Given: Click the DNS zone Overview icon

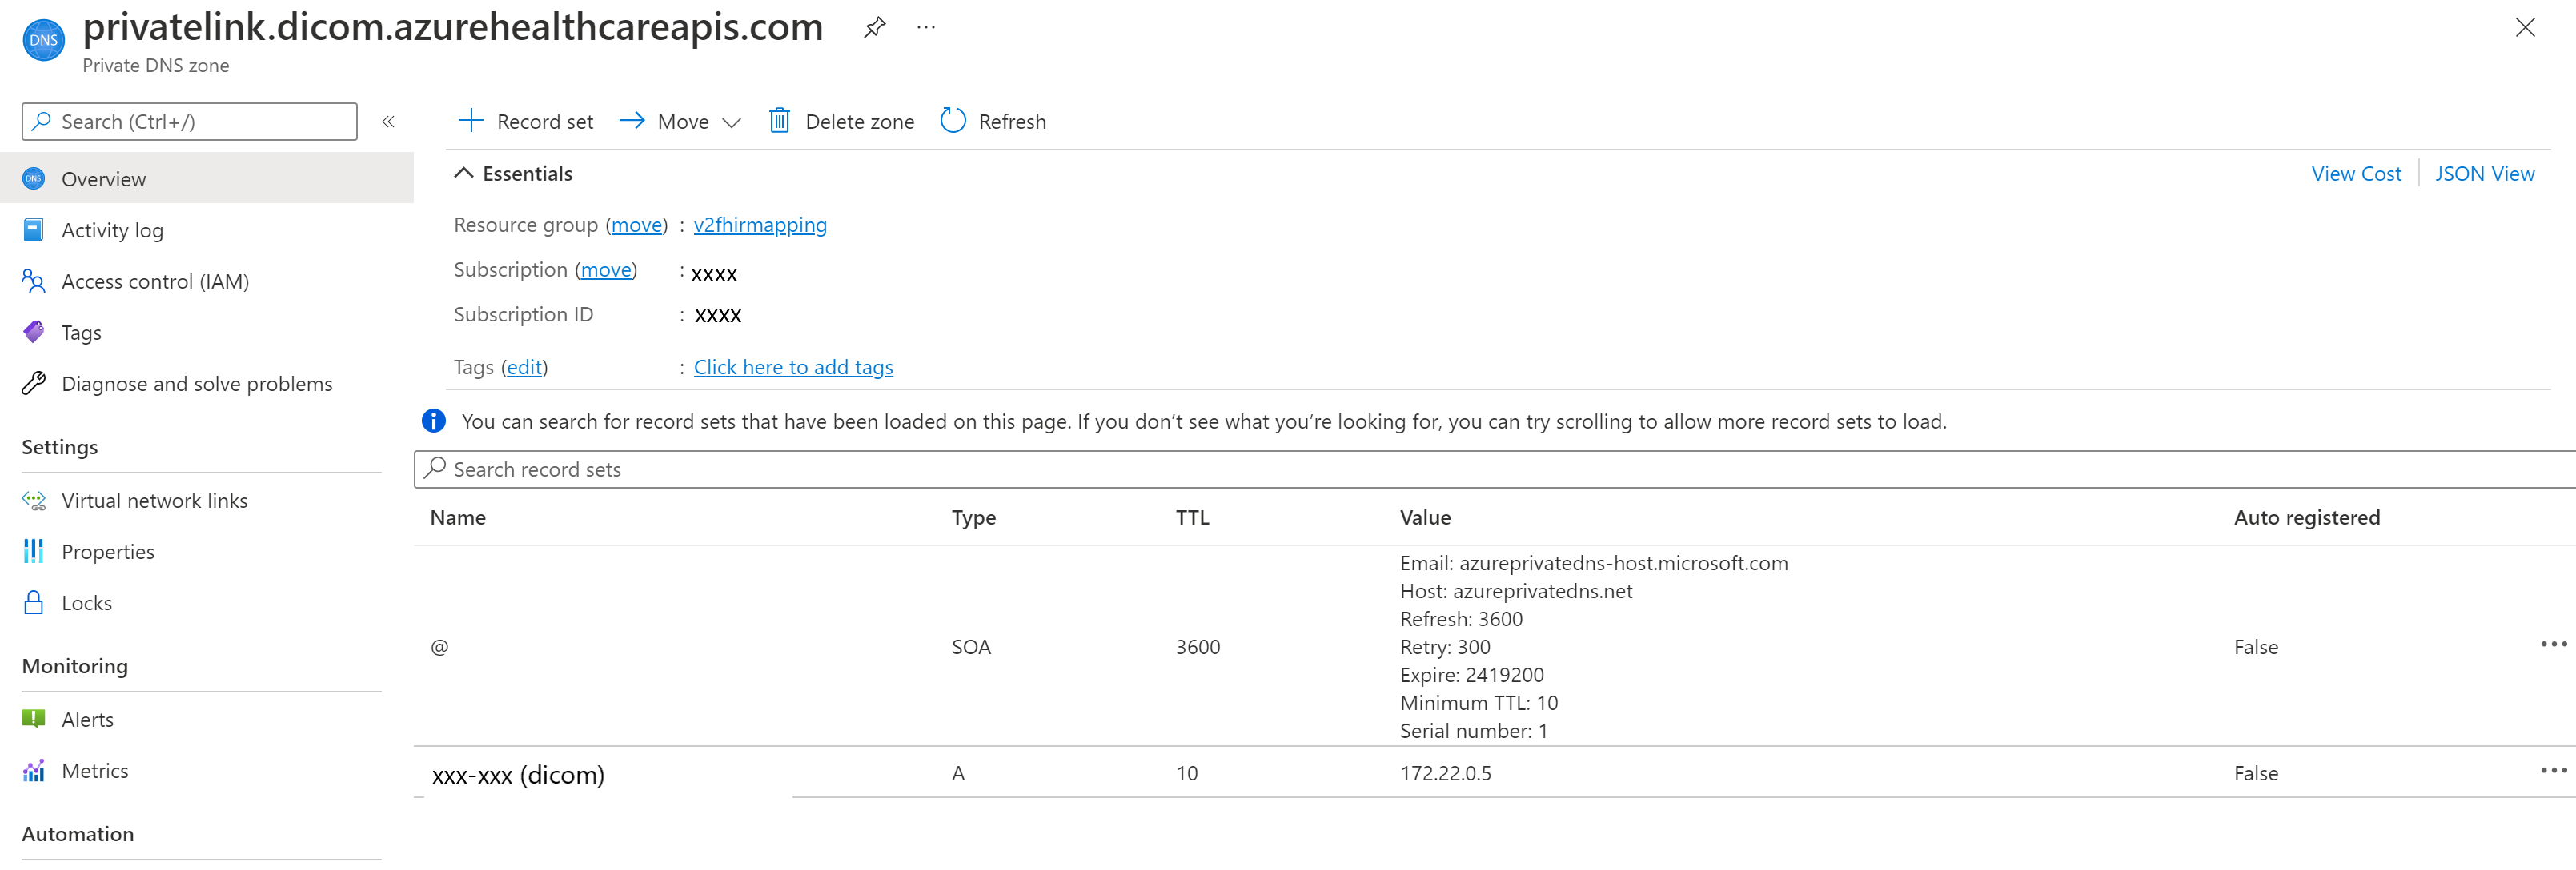Looking at the screenshot, I should (36, 178).
